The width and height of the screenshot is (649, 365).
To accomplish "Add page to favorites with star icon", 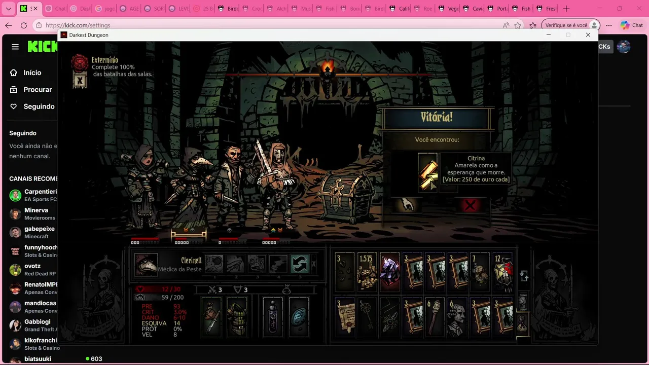I will pos(518,25).
